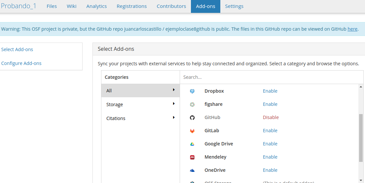
Task: Click the OneDrive cloud icon
Action: tap(192, 170)
